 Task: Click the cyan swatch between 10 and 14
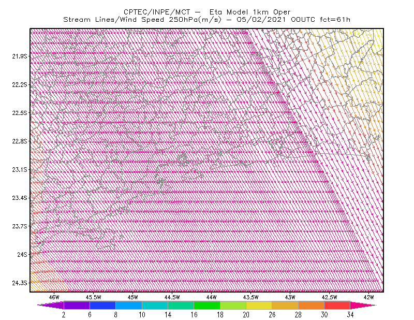coord(155,305)
